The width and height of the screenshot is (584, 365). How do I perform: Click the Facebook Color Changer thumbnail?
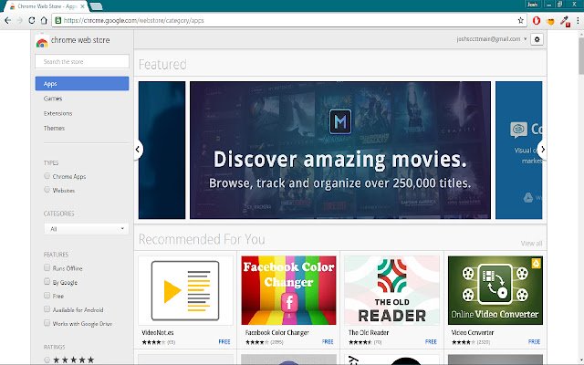coord(288,290)
